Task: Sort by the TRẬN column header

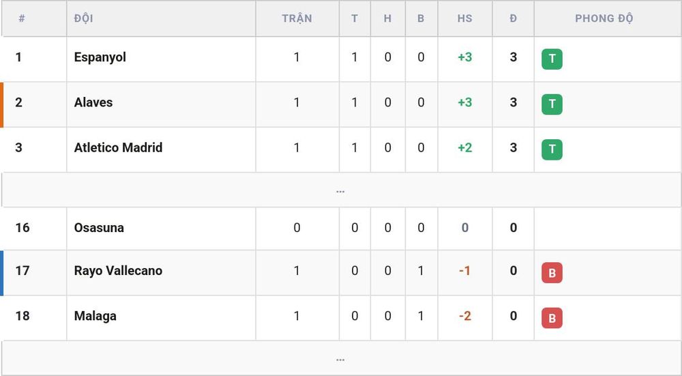Action: (x=297, y=18)
